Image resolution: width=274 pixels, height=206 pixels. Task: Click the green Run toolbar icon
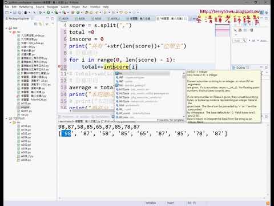49,13
